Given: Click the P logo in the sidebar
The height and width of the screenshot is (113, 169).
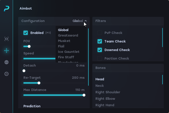Looking at the screenshot, I should click(6, 9).
